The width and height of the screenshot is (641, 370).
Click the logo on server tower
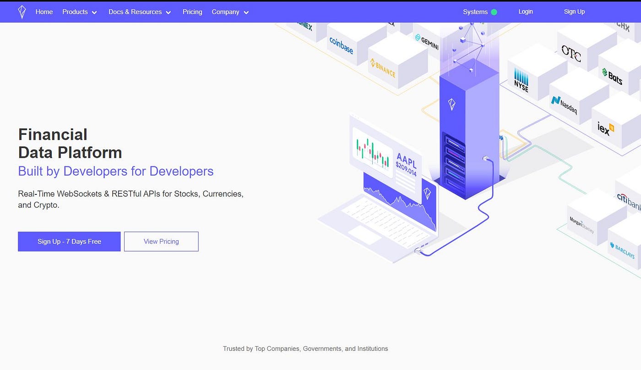451,104
